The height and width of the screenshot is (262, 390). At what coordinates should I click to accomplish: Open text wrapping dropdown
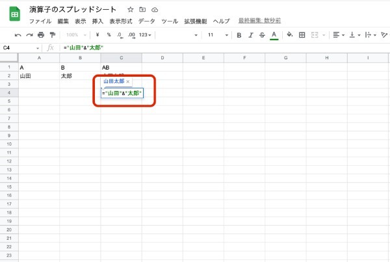370,35
